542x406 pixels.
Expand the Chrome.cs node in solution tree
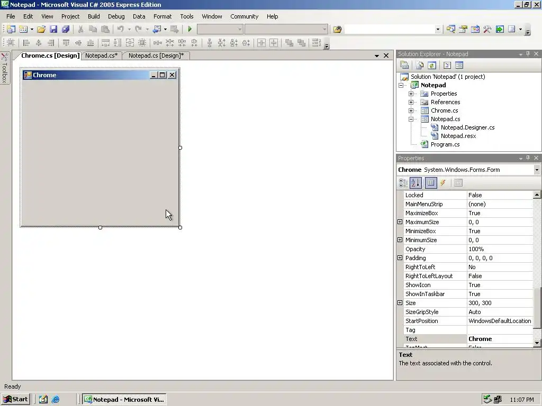(x=411, y=111)
